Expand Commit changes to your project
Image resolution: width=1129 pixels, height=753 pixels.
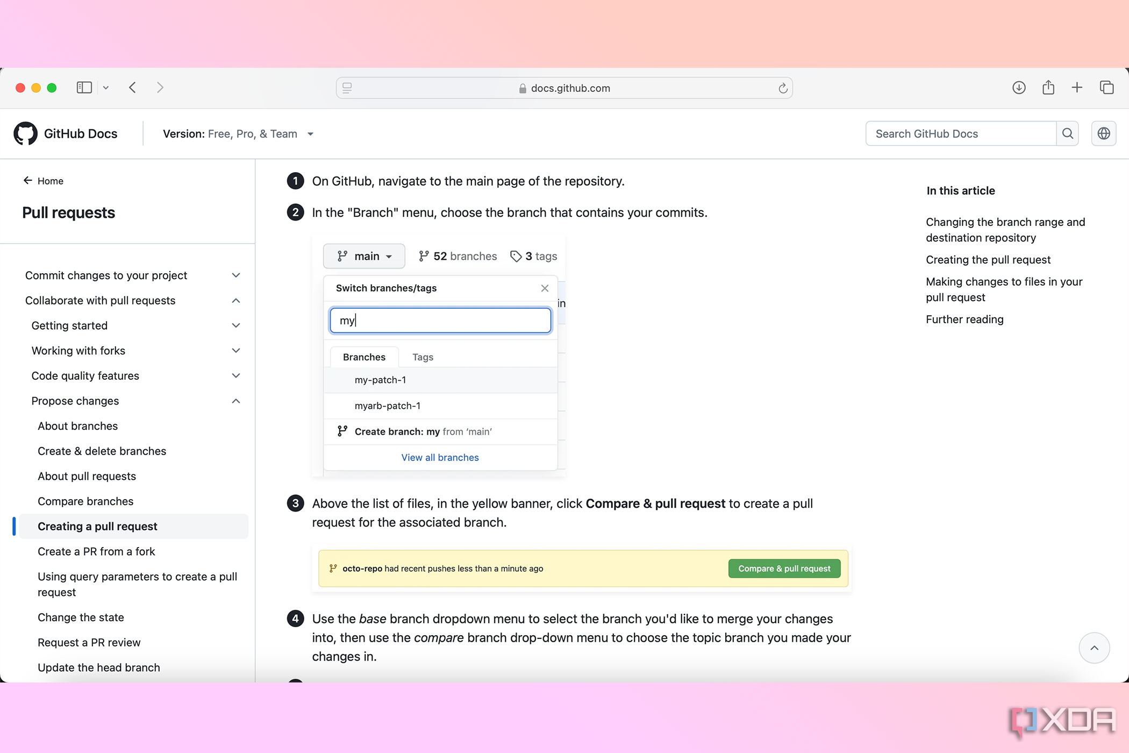pyautogui.click(x=132, y=275)
